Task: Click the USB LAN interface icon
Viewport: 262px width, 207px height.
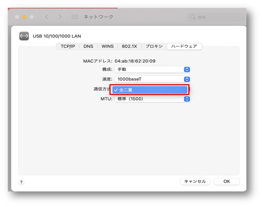Action: [x=24, y=36]
